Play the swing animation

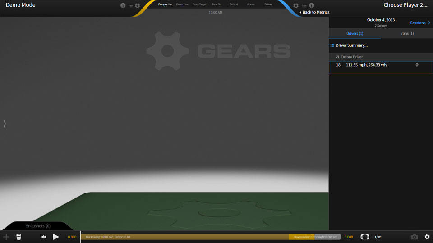coord(56,237)
